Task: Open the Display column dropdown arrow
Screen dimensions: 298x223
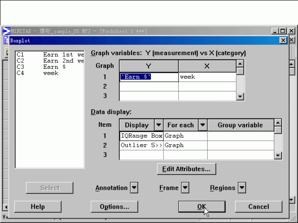Action: coord(159,125)
